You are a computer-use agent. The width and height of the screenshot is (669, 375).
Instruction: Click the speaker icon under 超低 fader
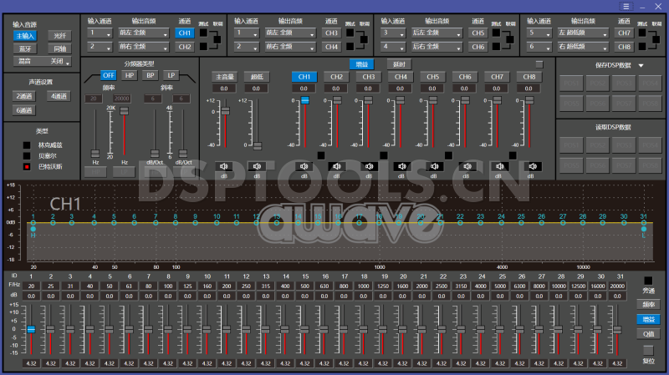tap(256, 165)
